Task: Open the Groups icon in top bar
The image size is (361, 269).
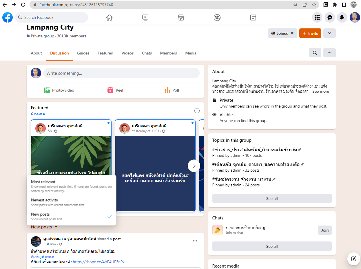Action: coord(217,17)
